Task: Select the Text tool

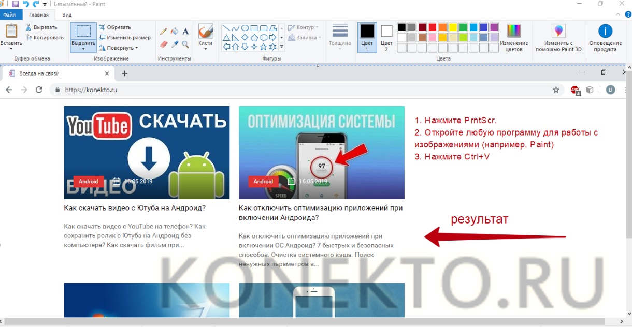Action: 185,32
